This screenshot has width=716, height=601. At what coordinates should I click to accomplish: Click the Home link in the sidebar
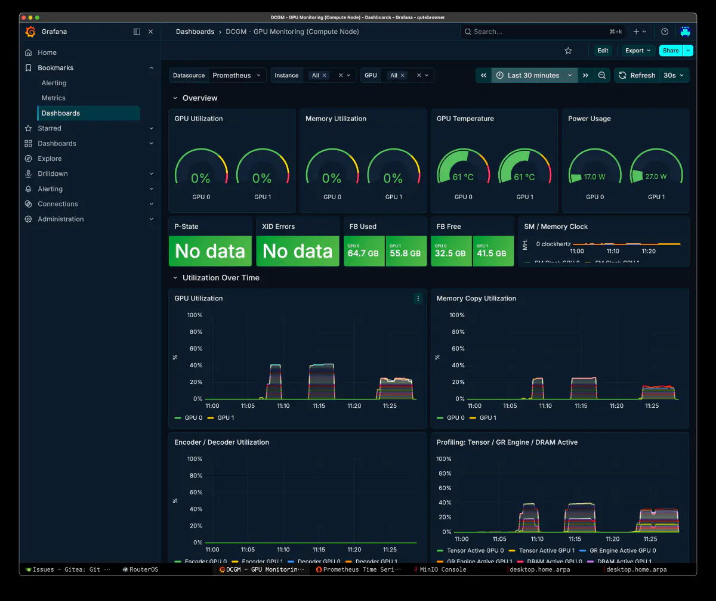tap(47, 52)
